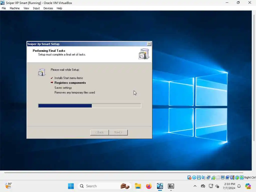Click the horizontal scrollbar below the VM screen
Screen dimensions: 256x192
pos(123,172)
